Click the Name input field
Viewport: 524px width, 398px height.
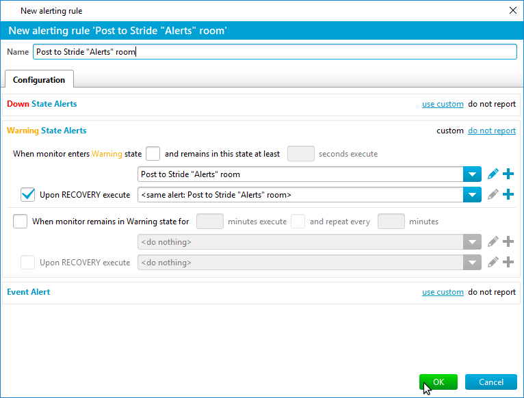pos(275,52)
